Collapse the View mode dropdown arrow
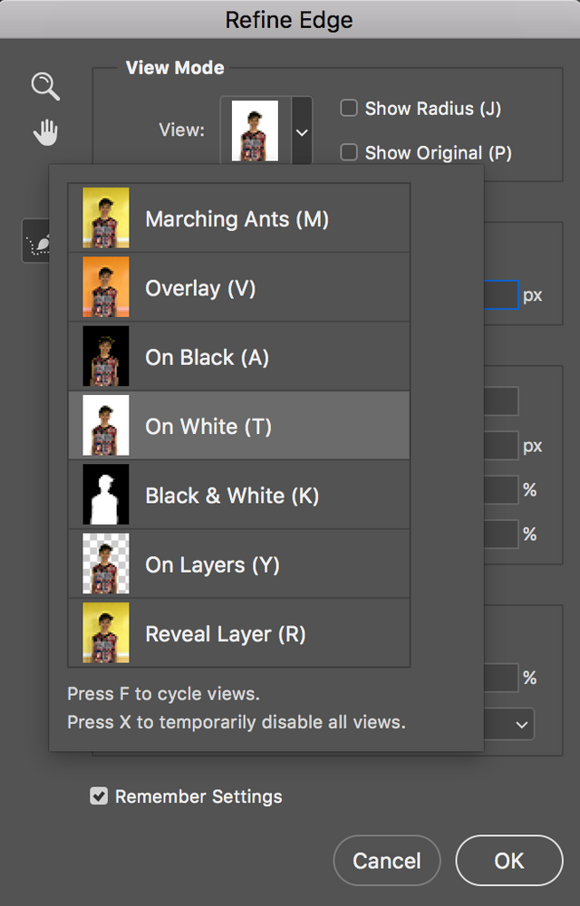The width and height of the screenshot is (580, 906). pos(302,131)
